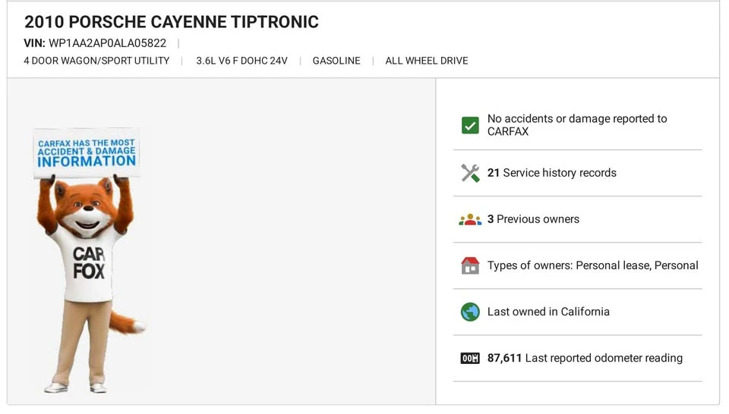Click the fox's accident & damage information sign
The height and width of the screenshot is (414, 729).
pyautogui.click(x=87, y=152)
